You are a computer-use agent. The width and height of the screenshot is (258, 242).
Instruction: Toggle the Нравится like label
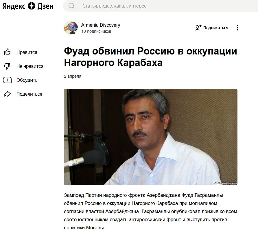(x=27, y=52)
